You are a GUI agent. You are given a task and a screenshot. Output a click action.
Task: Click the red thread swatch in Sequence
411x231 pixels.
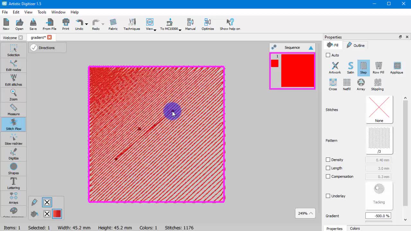click(275, 64)
